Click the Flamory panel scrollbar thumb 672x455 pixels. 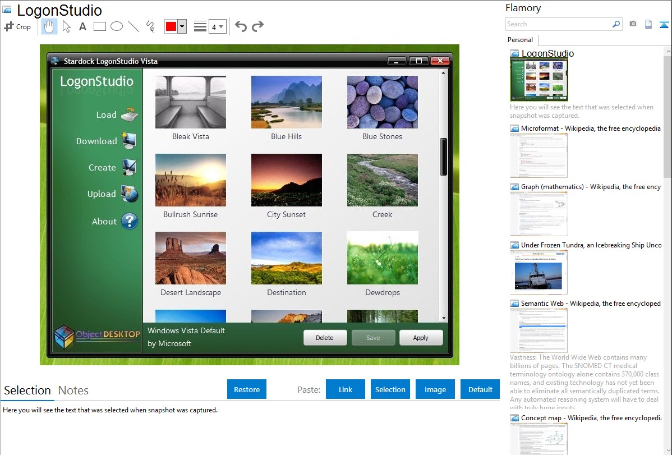tap(668, 117)
